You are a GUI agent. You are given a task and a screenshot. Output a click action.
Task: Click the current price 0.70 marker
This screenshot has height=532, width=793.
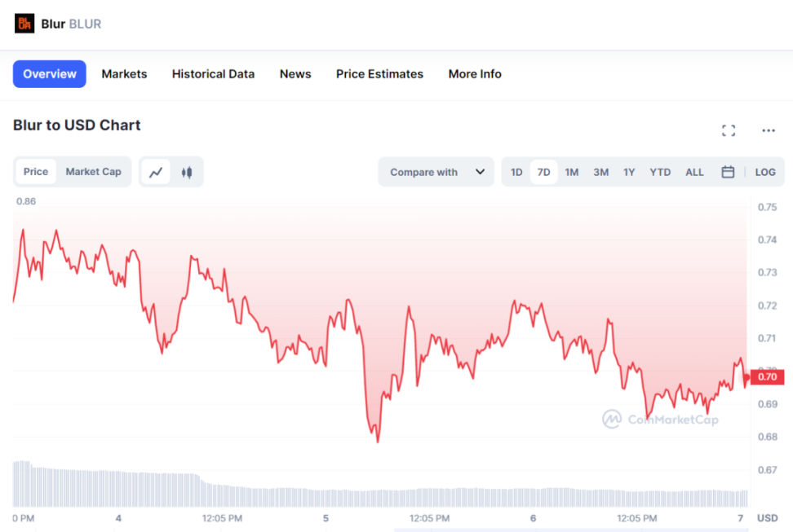click(x=767, y=376)
